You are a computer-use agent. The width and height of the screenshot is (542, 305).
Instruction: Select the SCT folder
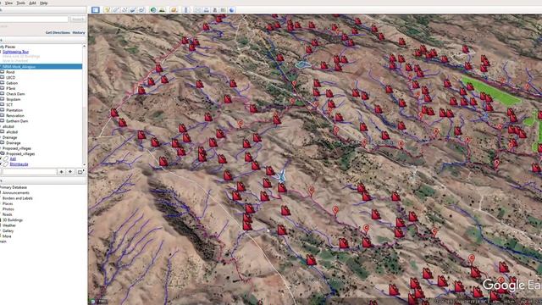(9, 105)
